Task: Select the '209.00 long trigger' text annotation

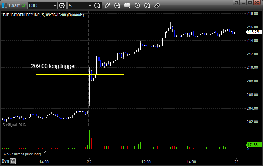Action: pos(53,66)
